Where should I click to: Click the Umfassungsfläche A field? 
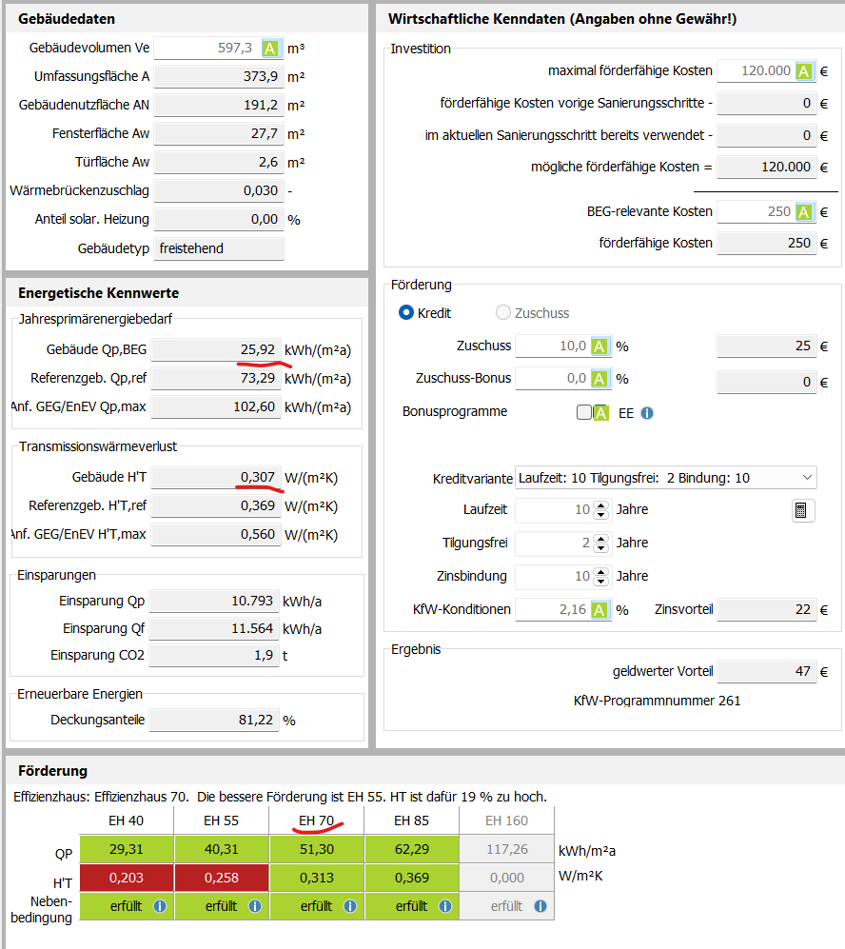(219, 76)
